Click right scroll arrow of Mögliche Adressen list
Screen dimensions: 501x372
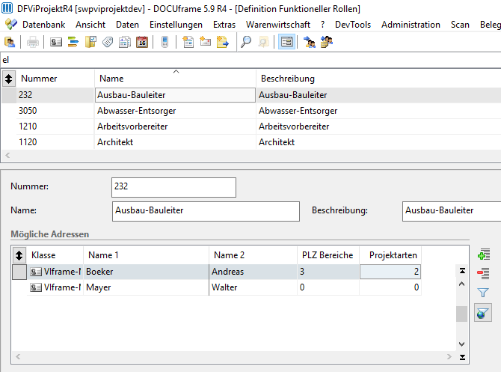click(449, 356)
